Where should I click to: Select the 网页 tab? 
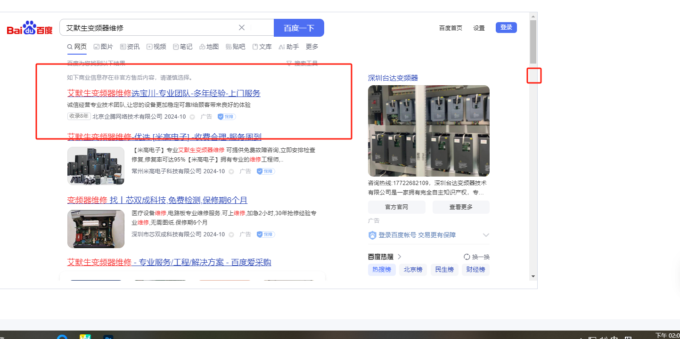tap(77, 47)
